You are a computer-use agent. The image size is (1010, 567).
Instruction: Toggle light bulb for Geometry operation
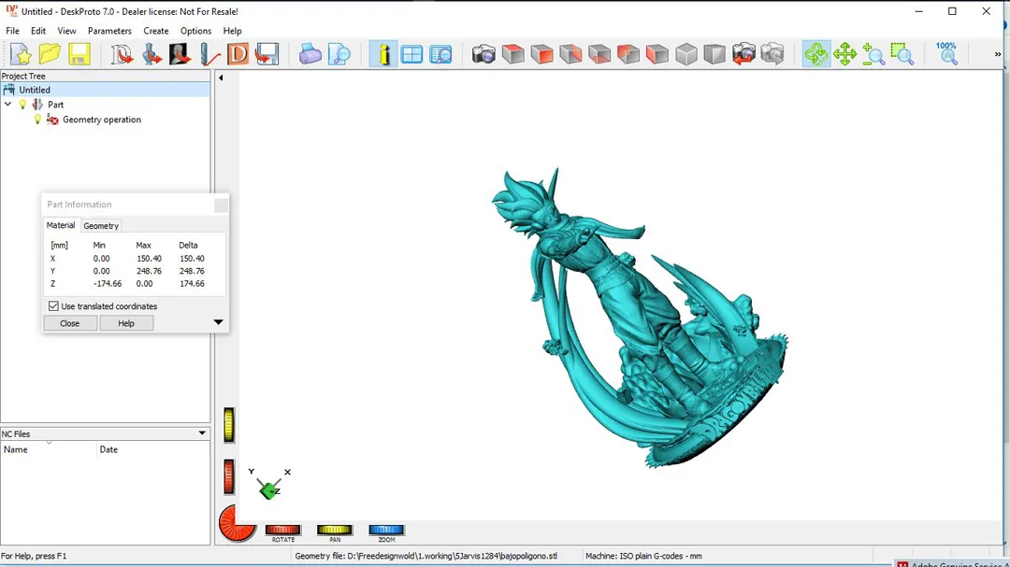pyautogui.click(x=38, y=120)
